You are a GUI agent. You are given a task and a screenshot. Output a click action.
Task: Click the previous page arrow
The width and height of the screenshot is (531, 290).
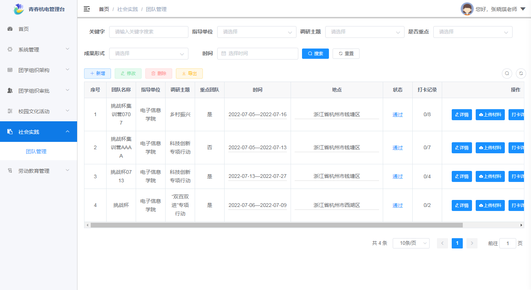[442, 243]
